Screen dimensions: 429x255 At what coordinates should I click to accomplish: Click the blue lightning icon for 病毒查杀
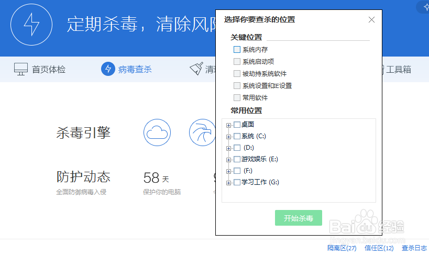point(108,69)
